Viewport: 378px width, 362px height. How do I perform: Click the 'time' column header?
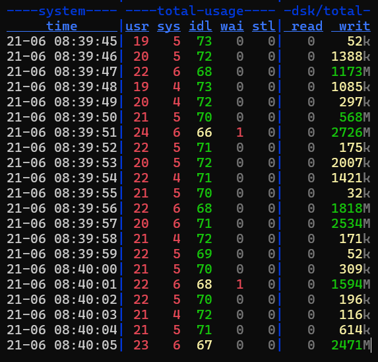62,26
